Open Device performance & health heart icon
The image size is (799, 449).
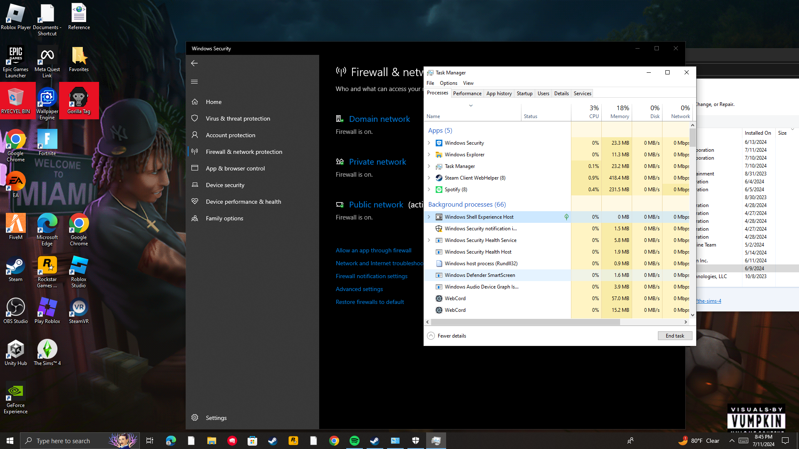(x=194, y=202)
